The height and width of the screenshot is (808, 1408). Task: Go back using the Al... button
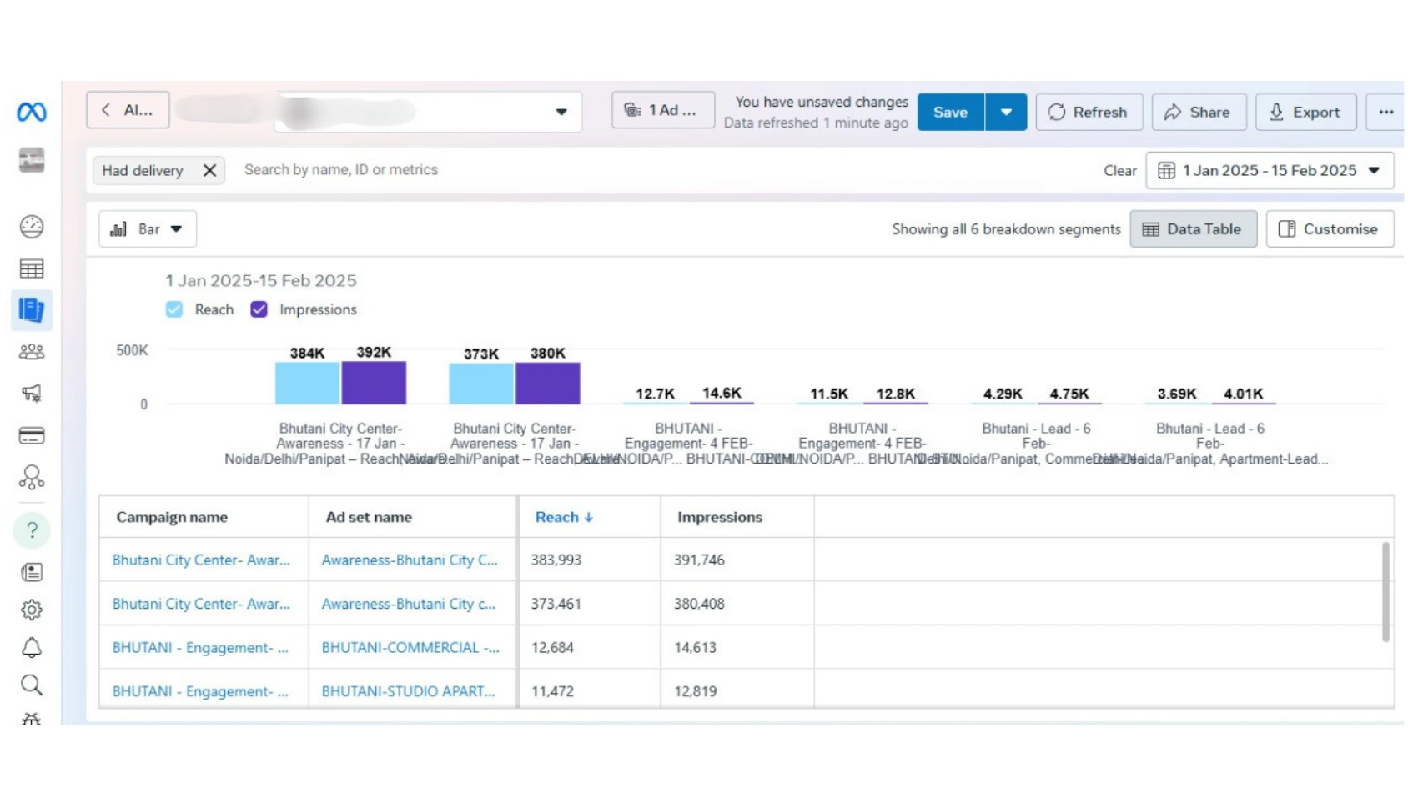(x=128, y=110)
